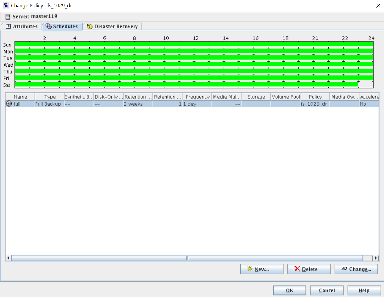Switch to the Attributes tab
Viewport: 384px width, 297px height.
point(21,26)
